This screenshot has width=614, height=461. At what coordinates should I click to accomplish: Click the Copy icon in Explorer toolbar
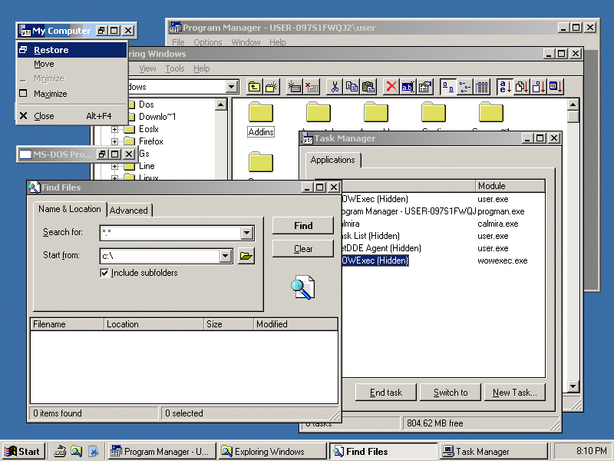tap(352, 87)
